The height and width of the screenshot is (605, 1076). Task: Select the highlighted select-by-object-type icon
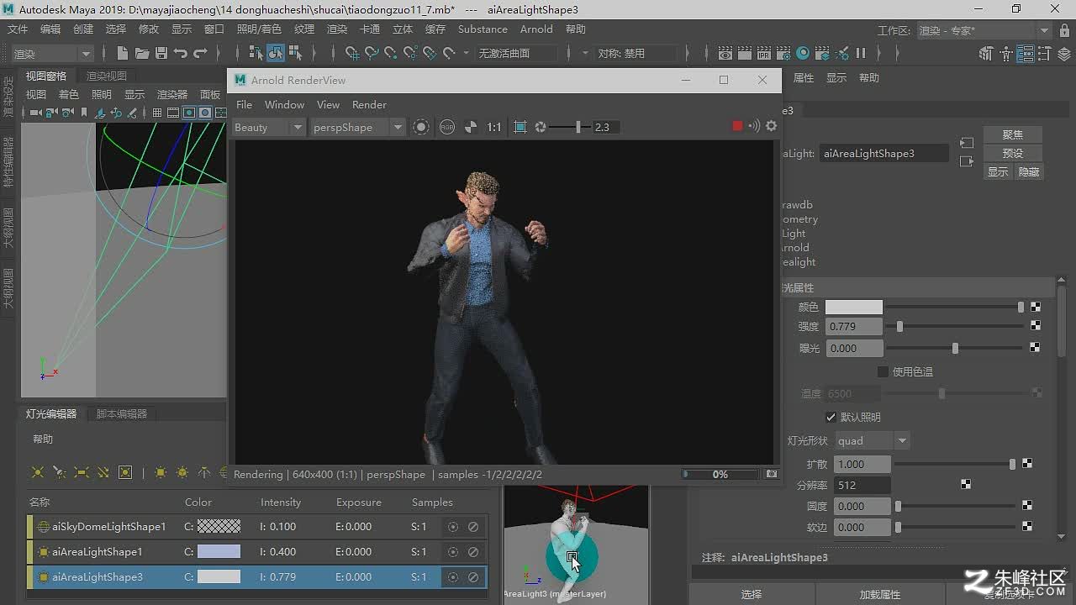(276, 53)
